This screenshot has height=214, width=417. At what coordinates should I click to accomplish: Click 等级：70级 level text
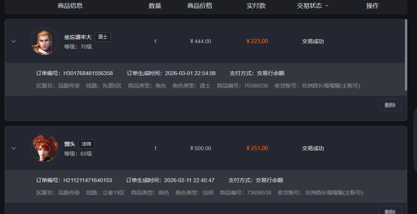click(x=78, y=47)
